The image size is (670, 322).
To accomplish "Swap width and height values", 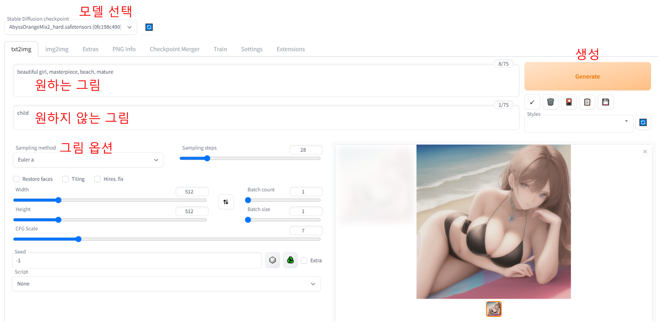I will (x=226, y=202).
